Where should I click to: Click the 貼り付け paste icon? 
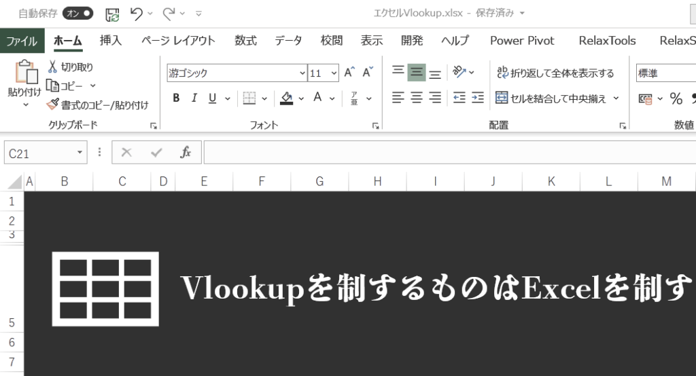[26, 72]
